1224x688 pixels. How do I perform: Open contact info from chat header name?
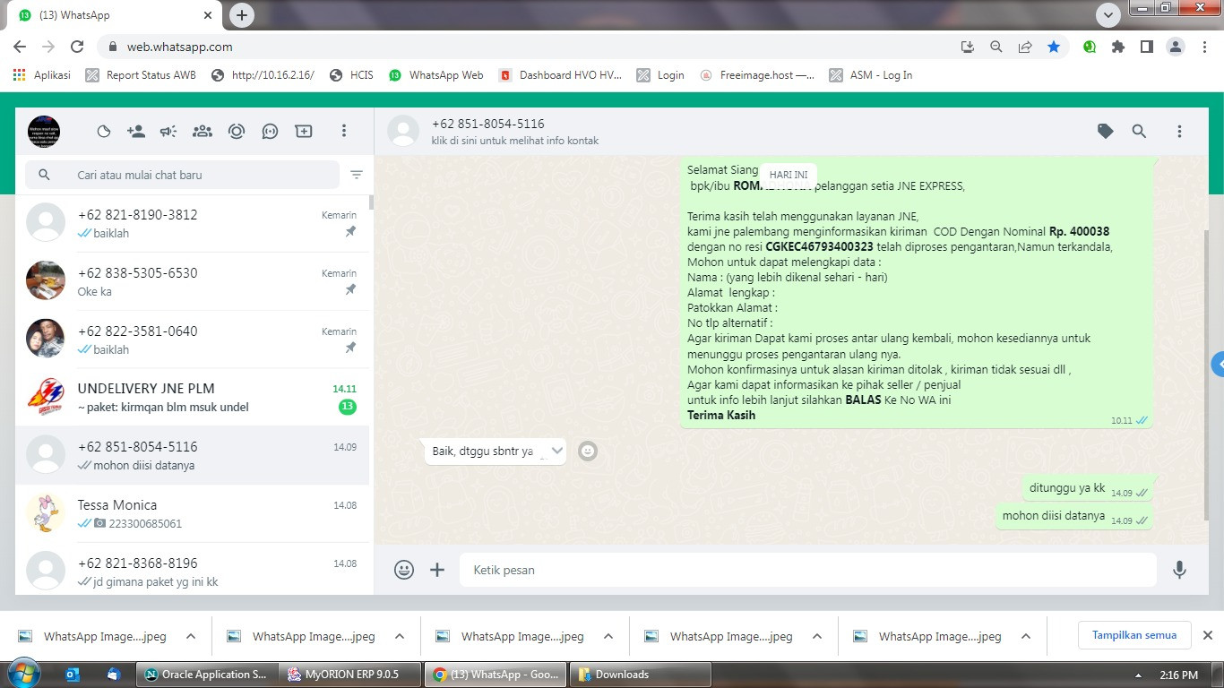pyautogui.click(x=487, y=124)
